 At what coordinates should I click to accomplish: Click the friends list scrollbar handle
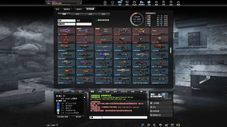click(x=84, y=98)
